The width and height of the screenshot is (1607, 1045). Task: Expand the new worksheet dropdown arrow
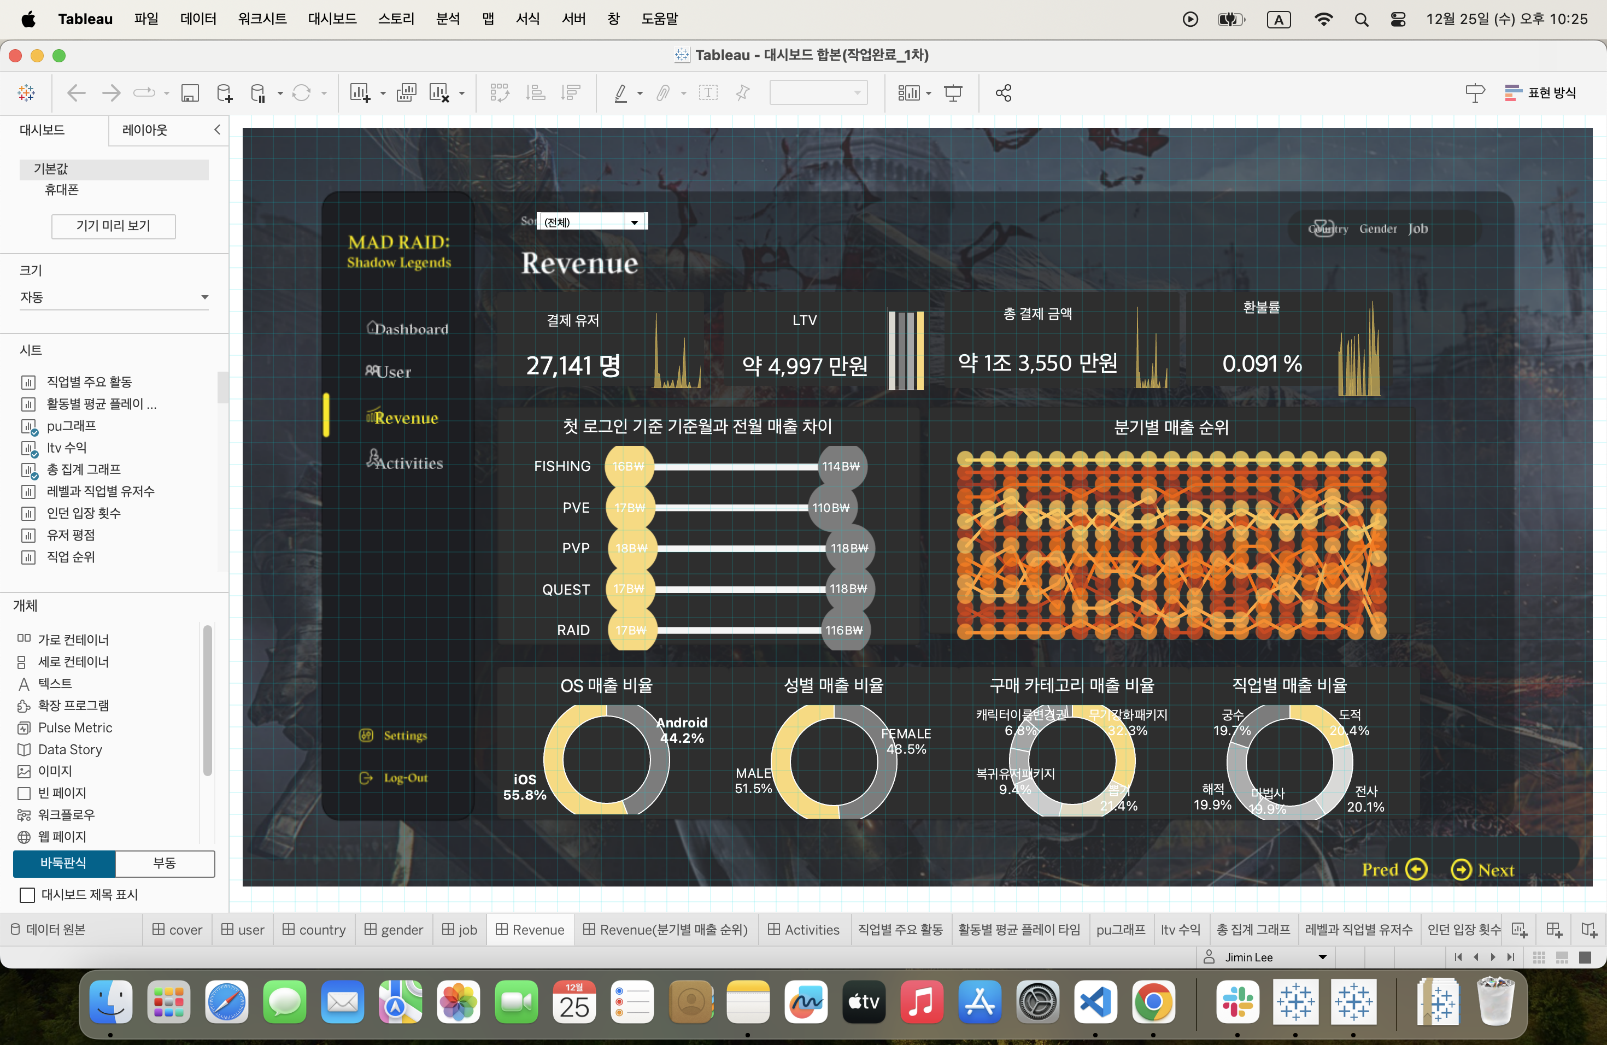pyautogui.click(x=383, y=94)
